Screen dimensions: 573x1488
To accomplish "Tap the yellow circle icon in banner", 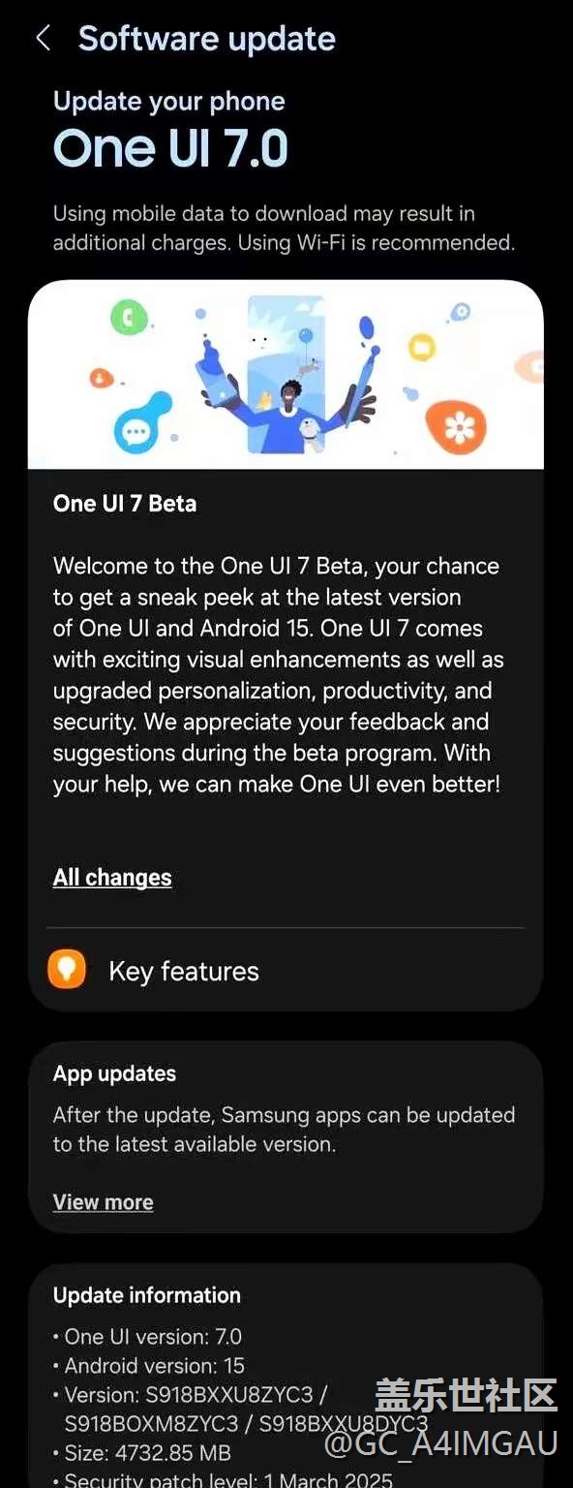I will click(x=422, y=347).
